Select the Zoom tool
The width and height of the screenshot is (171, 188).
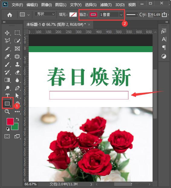pos(7,112)
